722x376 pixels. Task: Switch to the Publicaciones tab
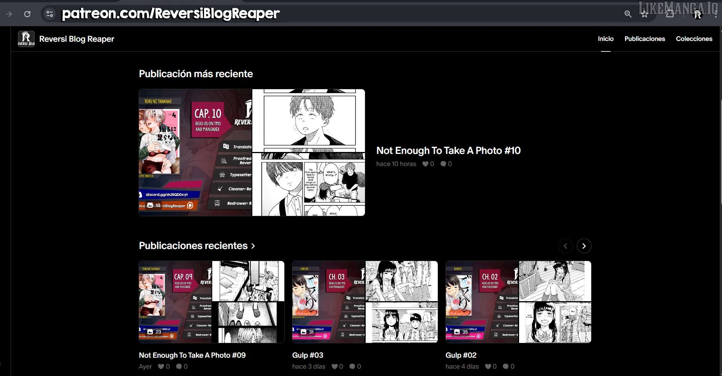645,39
